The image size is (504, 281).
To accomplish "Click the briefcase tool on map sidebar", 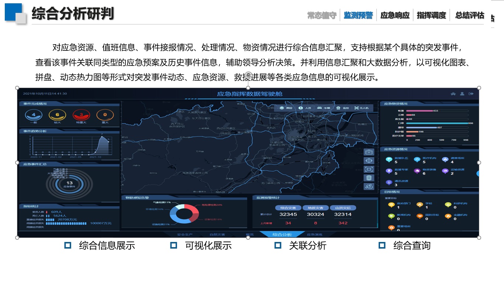I will click(x=369, y=152).
